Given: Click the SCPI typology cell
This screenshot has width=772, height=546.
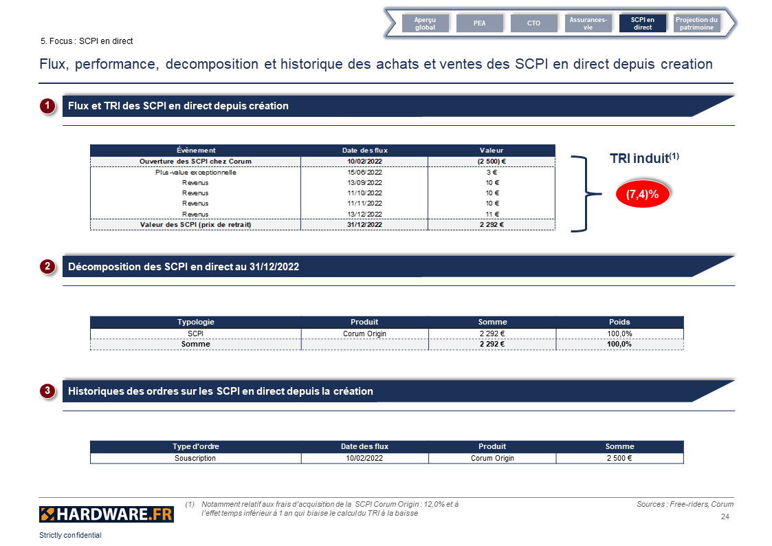Looking at the screenshot, I should click(195, 334).
